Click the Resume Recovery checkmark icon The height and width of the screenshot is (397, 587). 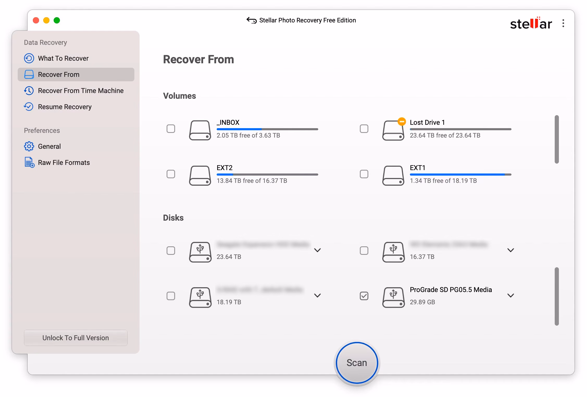(29, 107)
